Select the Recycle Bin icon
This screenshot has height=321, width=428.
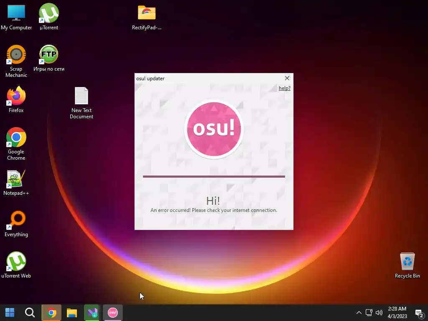point(407,265)
